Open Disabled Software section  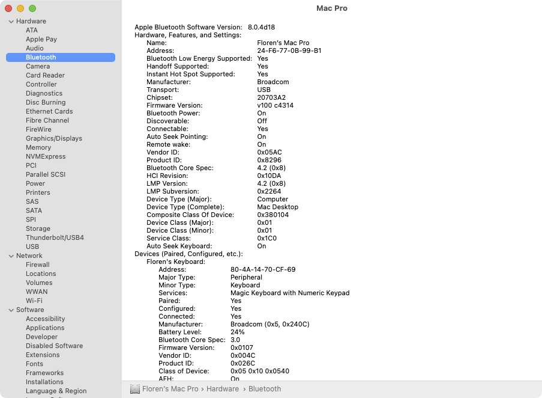click(54, 346)
